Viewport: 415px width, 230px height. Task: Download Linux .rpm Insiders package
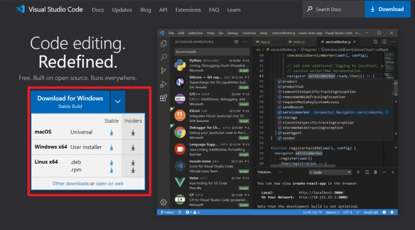[133, 170]
